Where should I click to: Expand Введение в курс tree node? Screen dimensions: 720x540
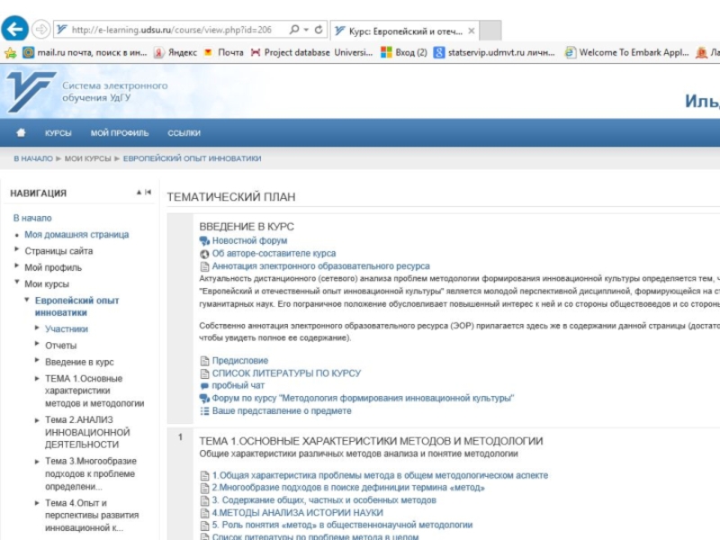[37, 360]
